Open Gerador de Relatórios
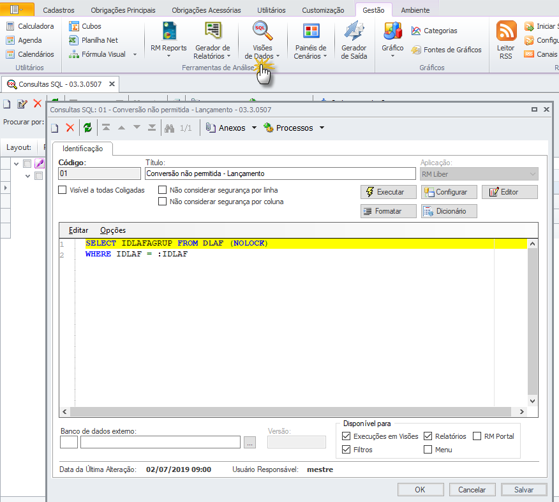The width and height of the screenshot is (559, 502). (x=212, y=40)
